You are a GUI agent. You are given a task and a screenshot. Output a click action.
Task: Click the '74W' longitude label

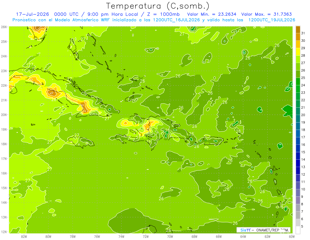tap(121, 236)
